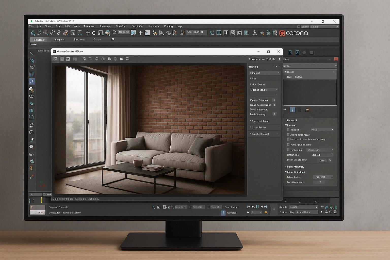
Task: Open the 'Wooded Veaoae' dropdown
Action: click(x=264, y=90)
